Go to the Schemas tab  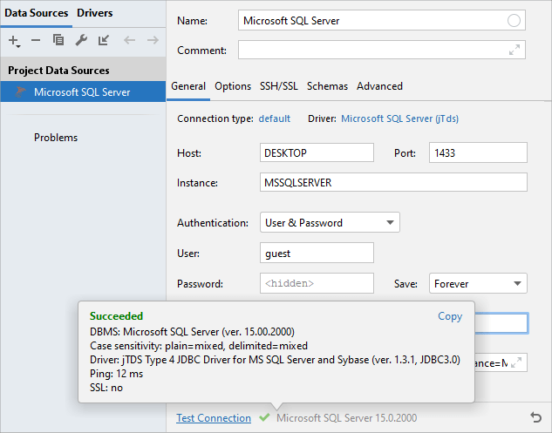[327, 86]
